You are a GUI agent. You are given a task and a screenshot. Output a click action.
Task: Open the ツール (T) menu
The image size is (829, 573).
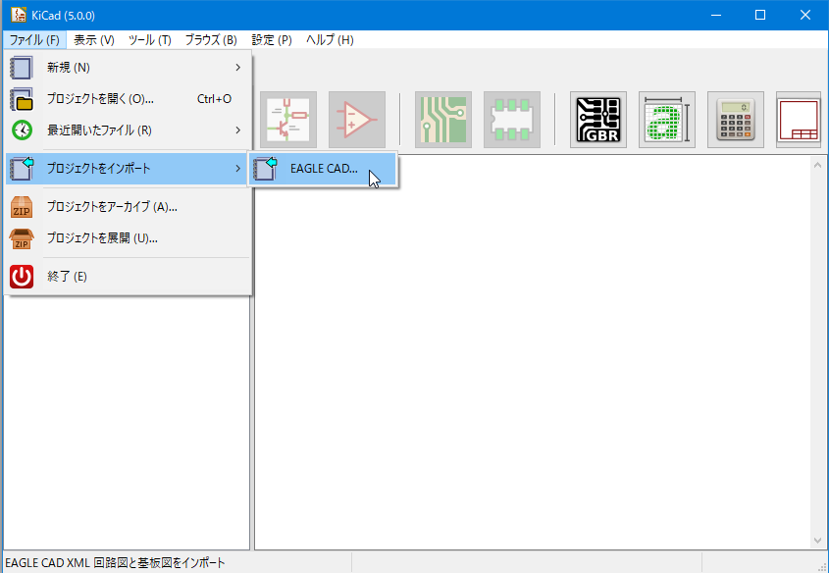[150, 40]
